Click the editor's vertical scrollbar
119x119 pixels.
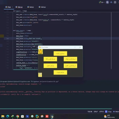[111, 41]
